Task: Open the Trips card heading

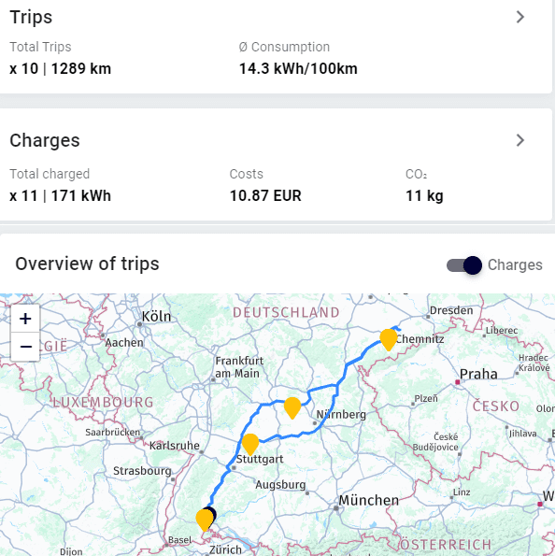Action: pyautogui.click(x=31, y=17)
